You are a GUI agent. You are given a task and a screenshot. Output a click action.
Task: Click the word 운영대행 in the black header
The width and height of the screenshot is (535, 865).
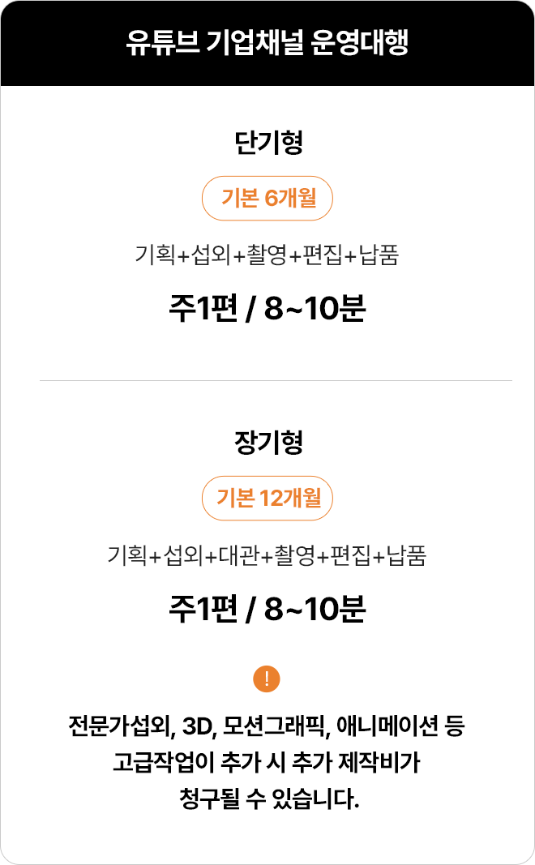360,42
